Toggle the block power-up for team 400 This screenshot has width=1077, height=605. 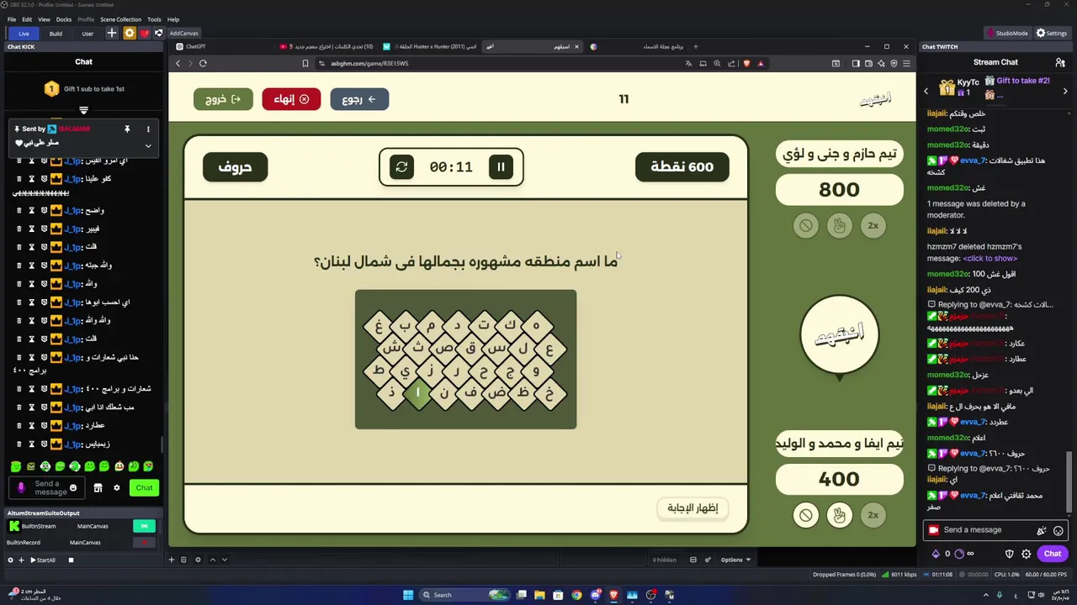(x=805, y=515)
